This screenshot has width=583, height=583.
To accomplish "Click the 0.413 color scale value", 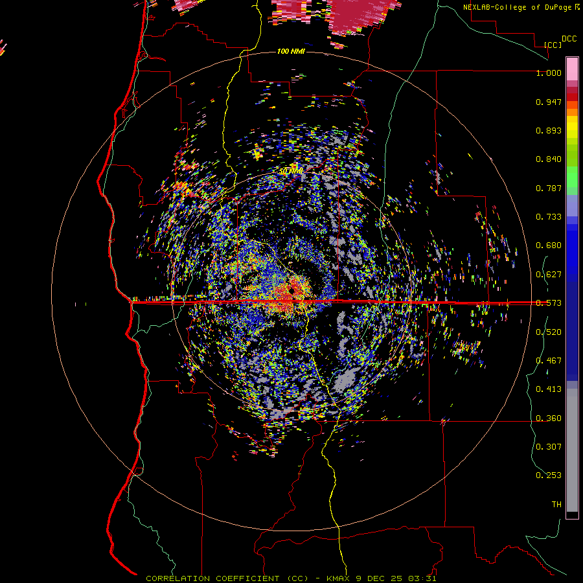I will click(x=549, y=389).
